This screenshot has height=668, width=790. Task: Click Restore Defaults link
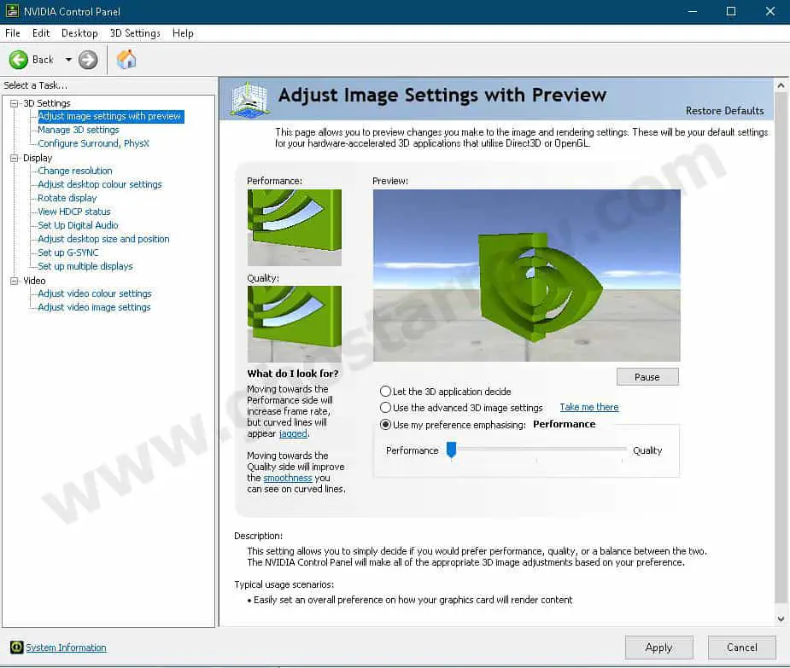(724, 111)
